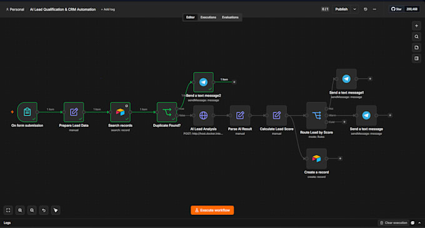Select the Route Lead by Score switch node

point(316,116)
